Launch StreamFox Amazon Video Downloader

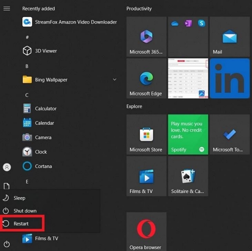coord(70,22)
